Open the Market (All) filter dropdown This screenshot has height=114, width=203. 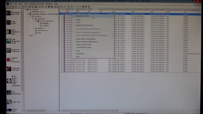[x=93, y=12]
